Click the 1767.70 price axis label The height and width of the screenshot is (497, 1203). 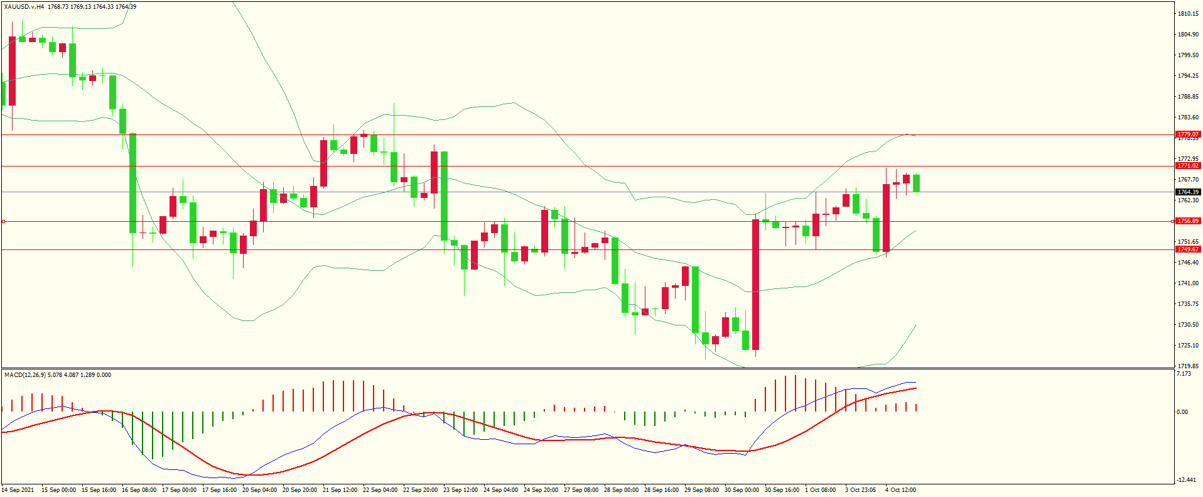(x=1188, y=180)
